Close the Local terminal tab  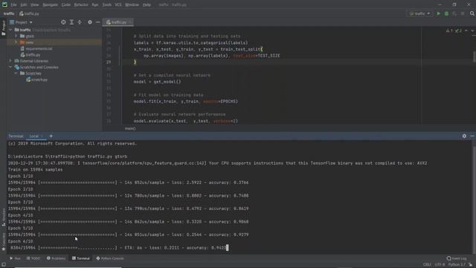(x=42, y=136)
